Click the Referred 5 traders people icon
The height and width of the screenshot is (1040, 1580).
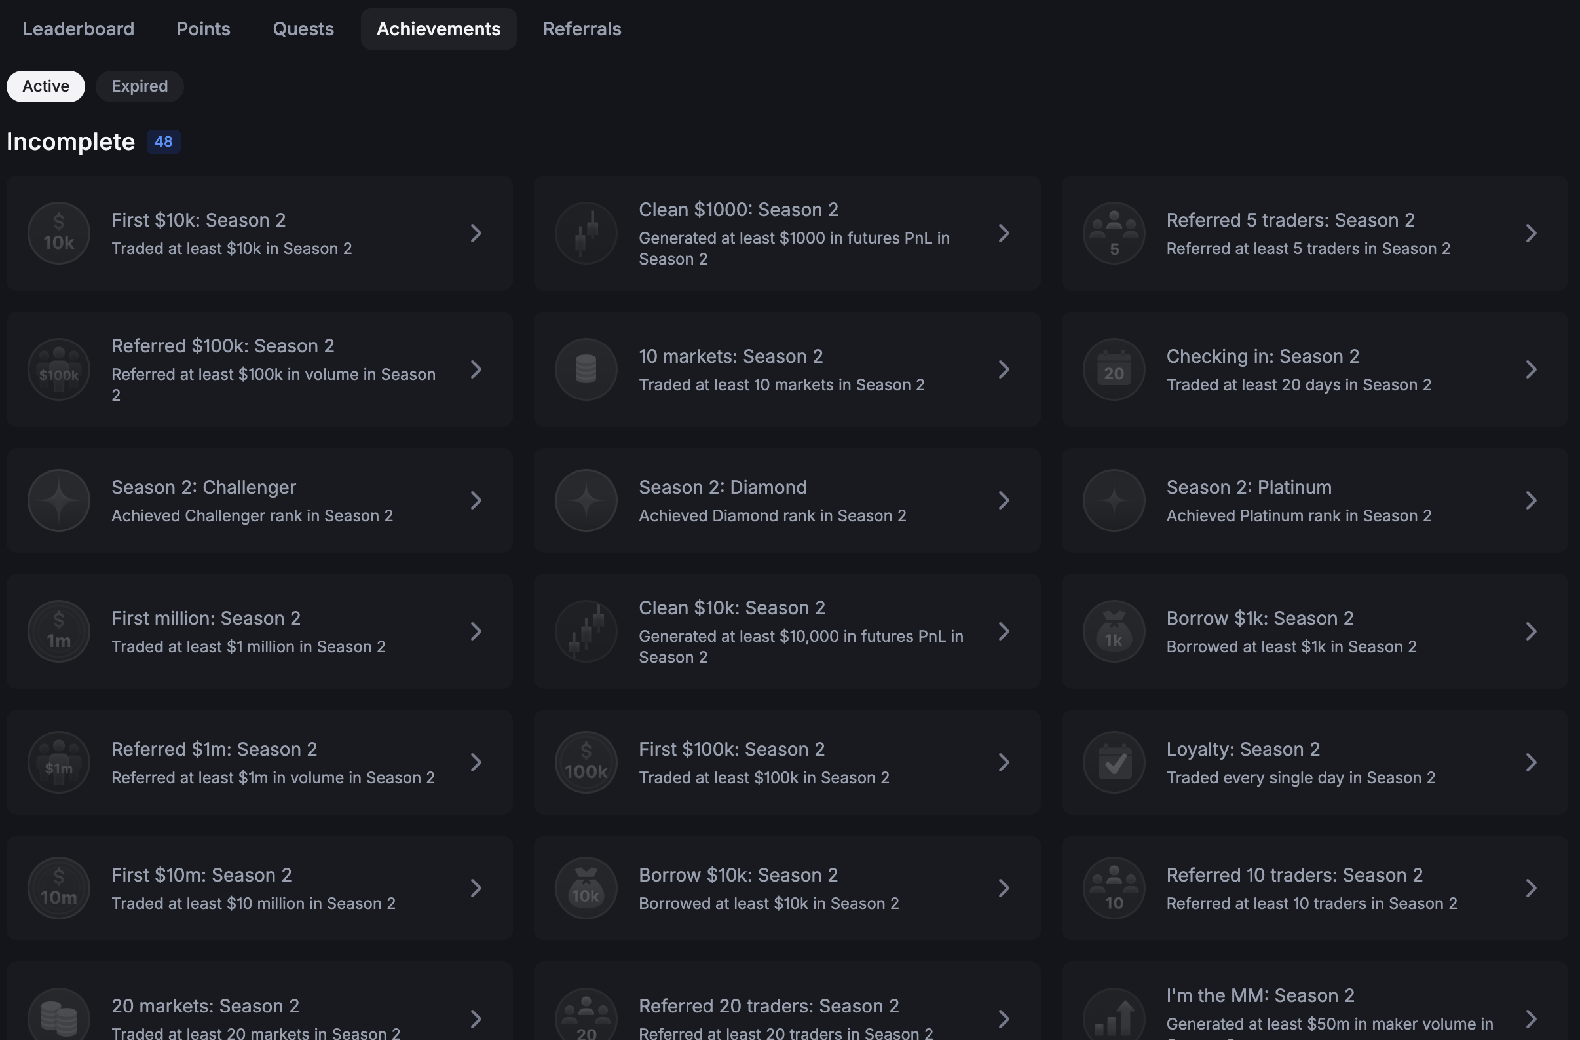pyautogui.click(x=1114, y=233)
